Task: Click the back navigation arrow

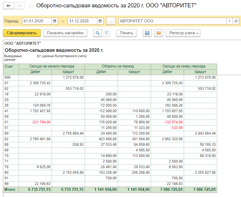Action: 9,6
